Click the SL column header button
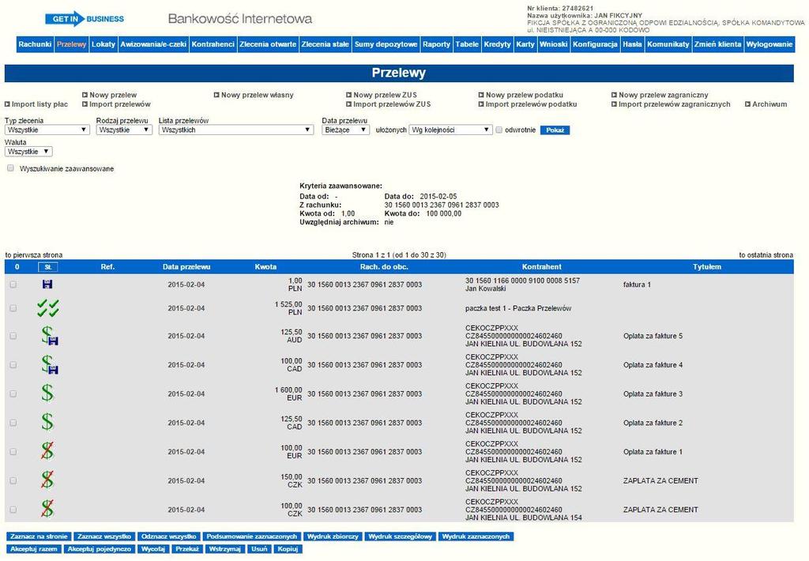This screenshot has height=561, width=809. click(x=48, y=267)
